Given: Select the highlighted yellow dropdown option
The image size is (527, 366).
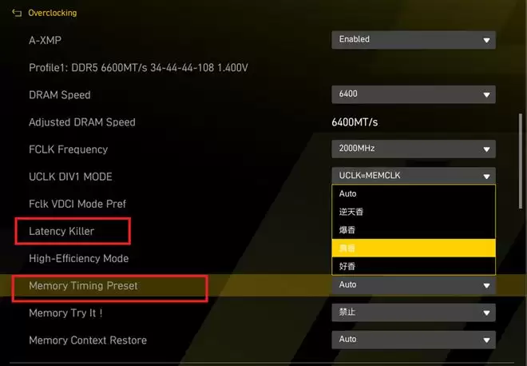Looking at the screenshot, I should pos(414,249).
